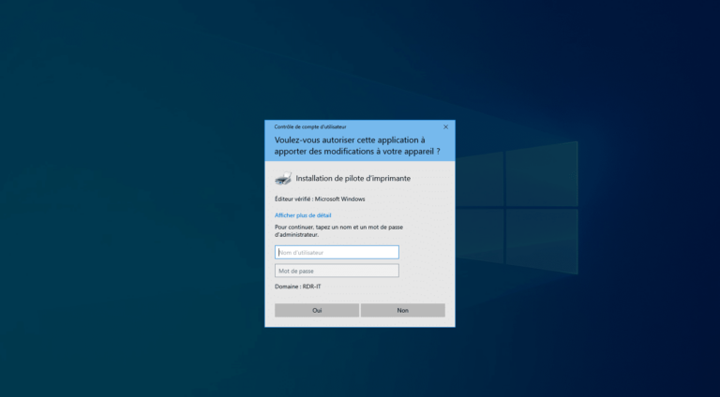This screenshot has height=397, width=720.
Task: Focus the Mot de passe field
Action: click(337, 271)
